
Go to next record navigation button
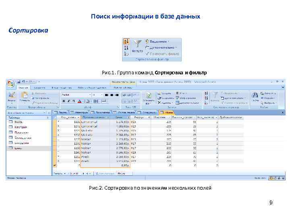(84, 174)
